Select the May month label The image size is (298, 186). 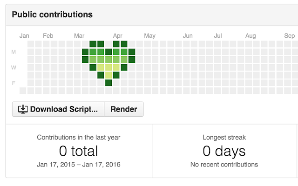point(149,35)
